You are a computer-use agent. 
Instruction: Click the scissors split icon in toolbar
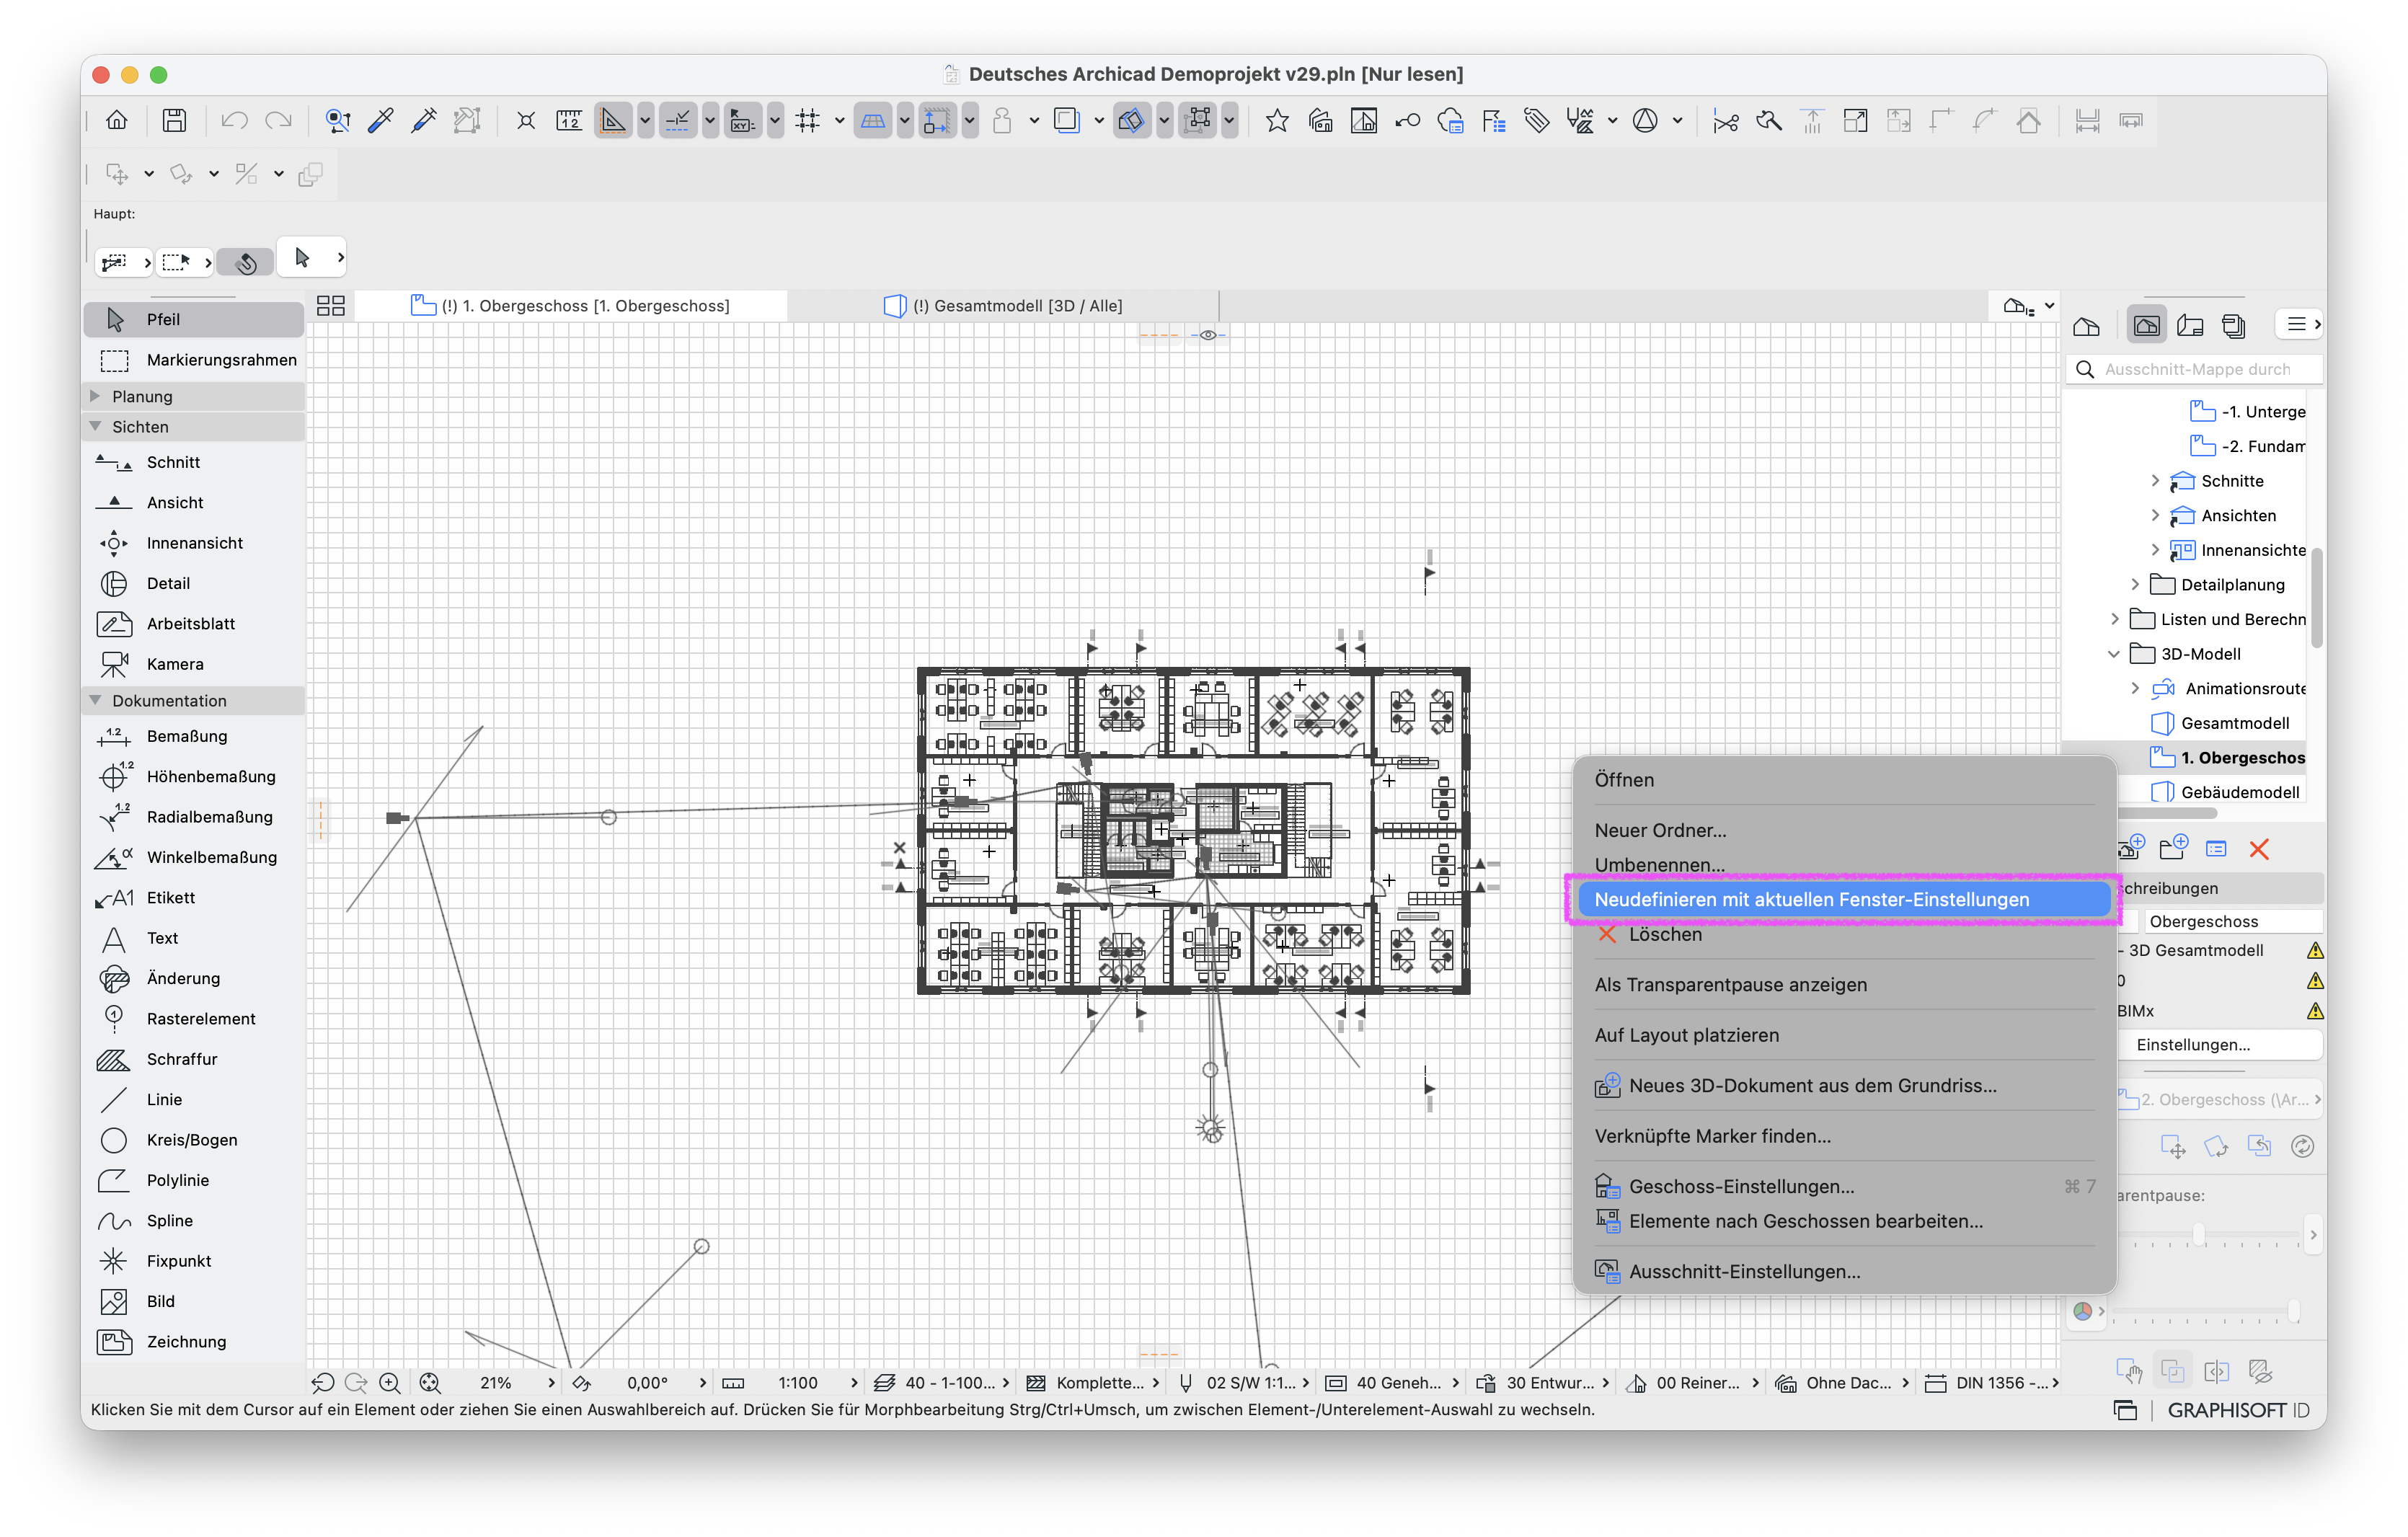click(1725, 121)
